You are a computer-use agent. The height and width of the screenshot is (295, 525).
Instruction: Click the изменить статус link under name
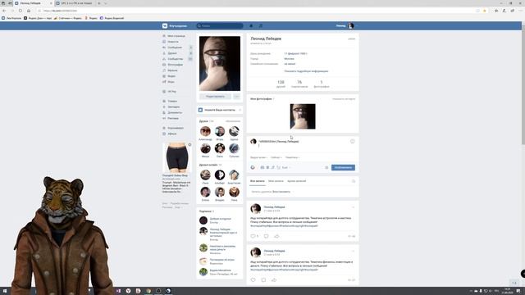click(261, 43)
